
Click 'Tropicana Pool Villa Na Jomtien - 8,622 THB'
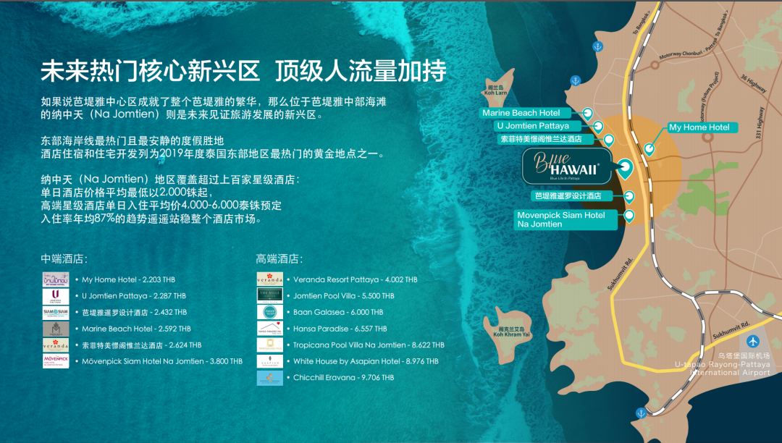point(369,345)
